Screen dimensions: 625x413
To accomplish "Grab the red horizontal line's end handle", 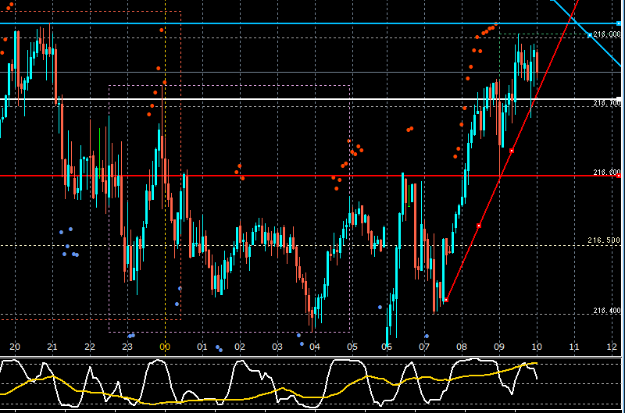I will coord(619,176).
